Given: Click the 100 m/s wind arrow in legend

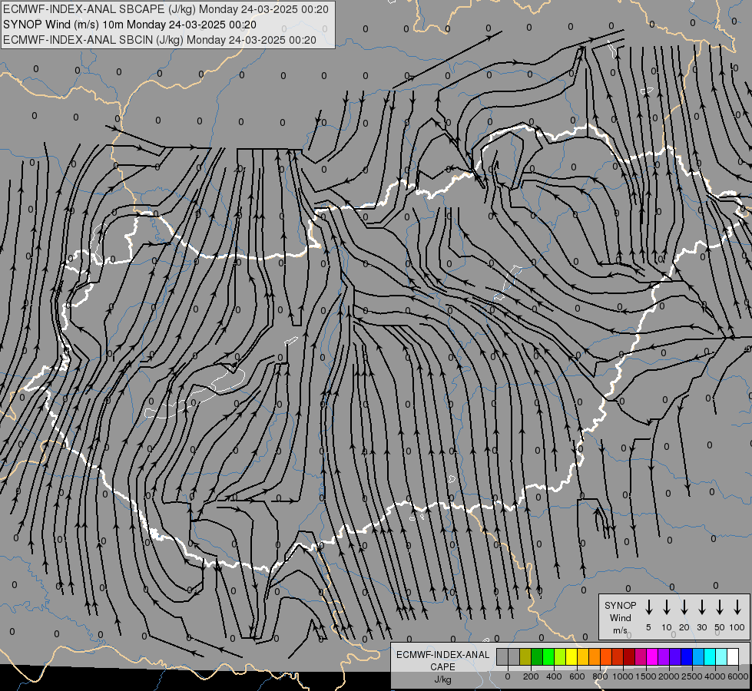Looking at the screenshot, I should click(737, 607).
